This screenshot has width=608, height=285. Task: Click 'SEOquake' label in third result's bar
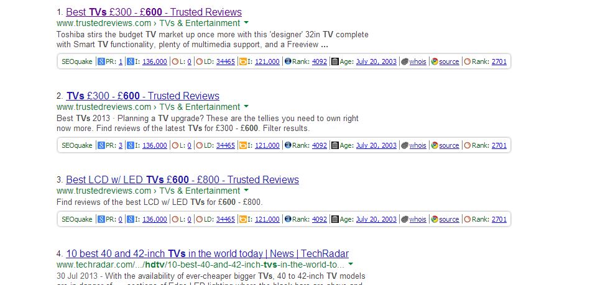[x=76, y=220]
